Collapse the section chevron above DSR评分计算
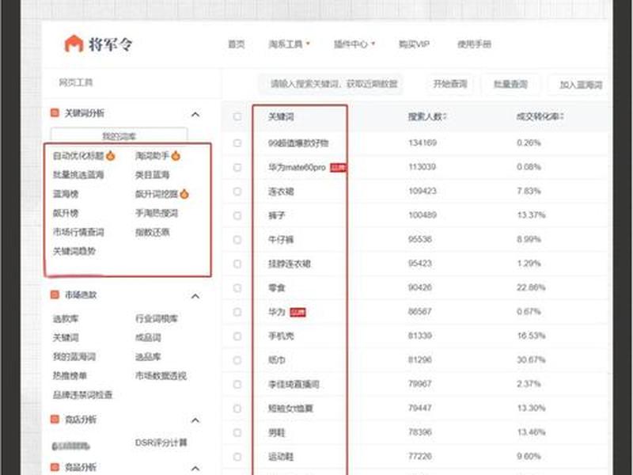The image size is (633, 475). (x=195, y=420)
